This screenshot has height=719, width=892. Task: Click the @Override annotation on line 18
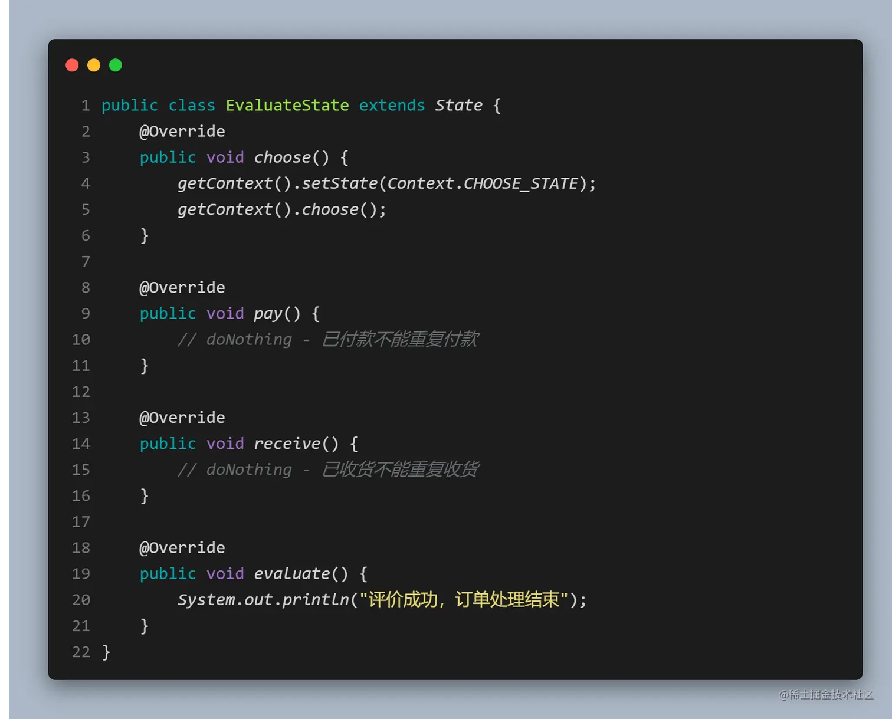pos(182,548)
